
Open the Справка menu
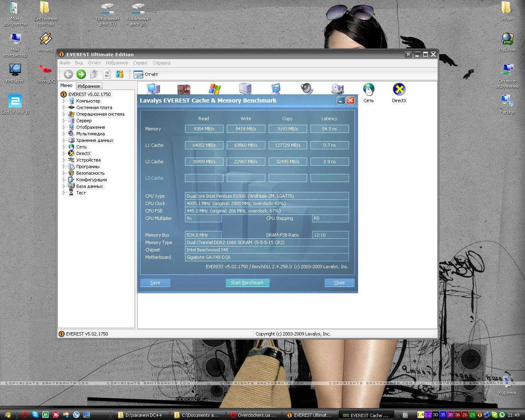(x=161, y=63)
